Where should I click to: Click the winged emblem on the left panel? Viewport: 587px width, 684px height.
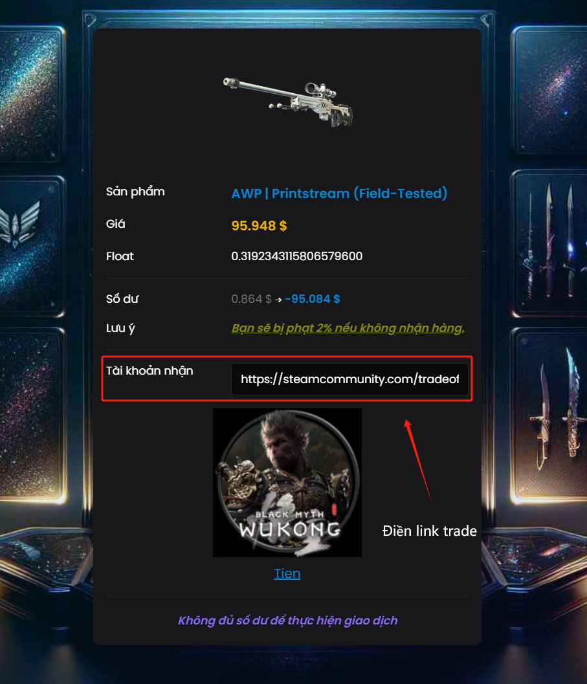click(20, 223)
